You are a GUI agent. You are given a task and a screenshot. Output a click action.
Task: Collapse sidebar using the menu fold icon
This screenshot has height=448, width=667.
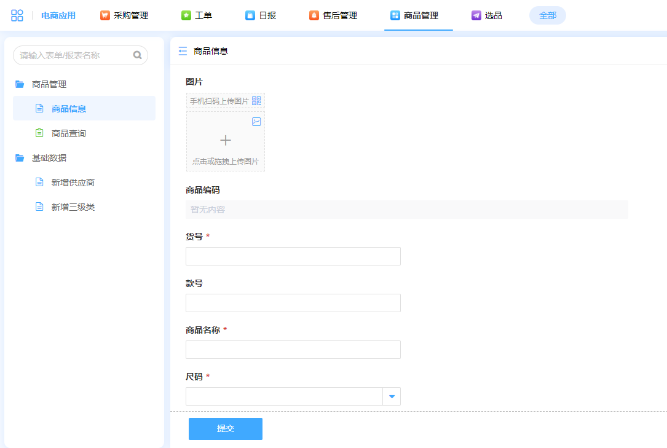[183, 51]
